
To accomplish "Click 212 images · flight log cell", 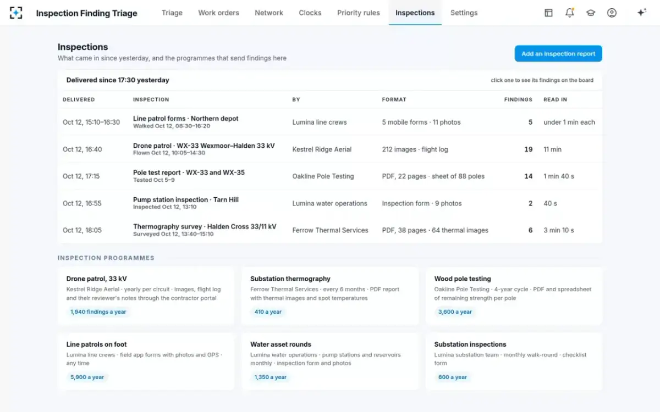I will coord(415,149).
